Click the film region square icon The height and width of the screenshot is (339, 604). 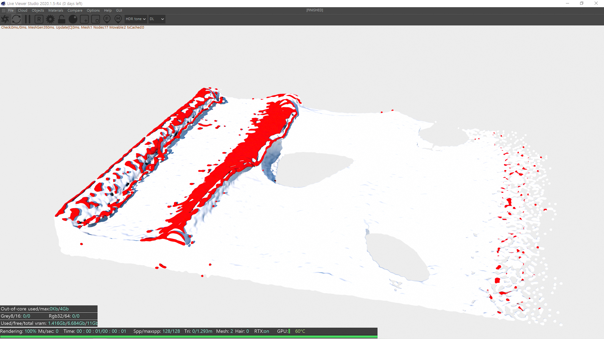pyautogui.click(x=96, y=19)
